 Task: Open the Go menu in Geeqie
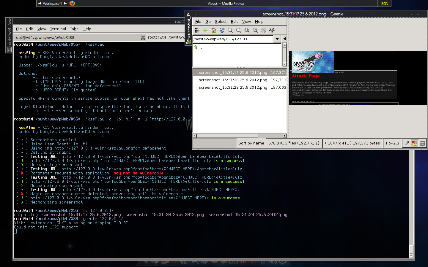208,21
